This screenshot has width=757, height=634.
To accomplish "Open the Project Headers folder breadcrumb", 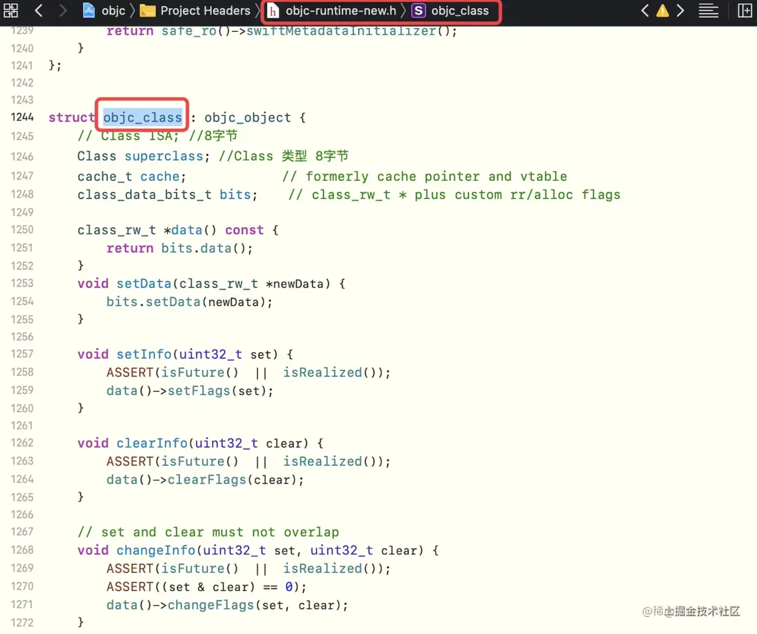I will pyautogui.click(x=195, y=10).
